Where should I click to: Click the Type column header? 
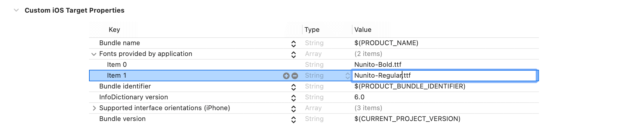point(312,30)
